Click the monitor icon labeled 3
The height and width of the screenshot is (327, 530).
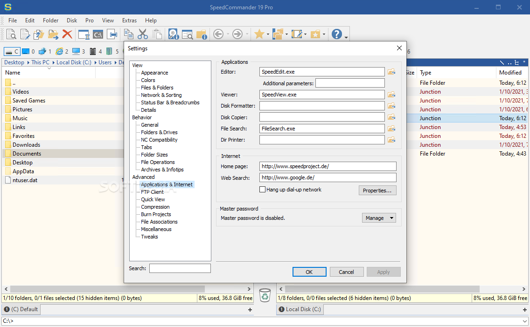pyautogui.click(x=78, y=51)
